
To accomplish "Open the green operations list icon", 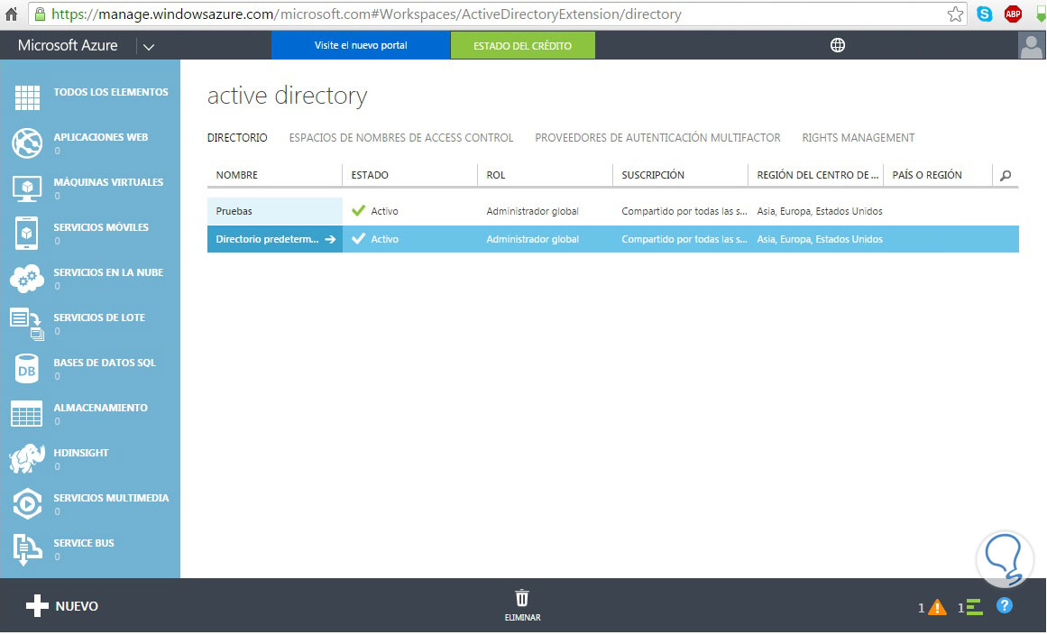I will click(974, 607).
